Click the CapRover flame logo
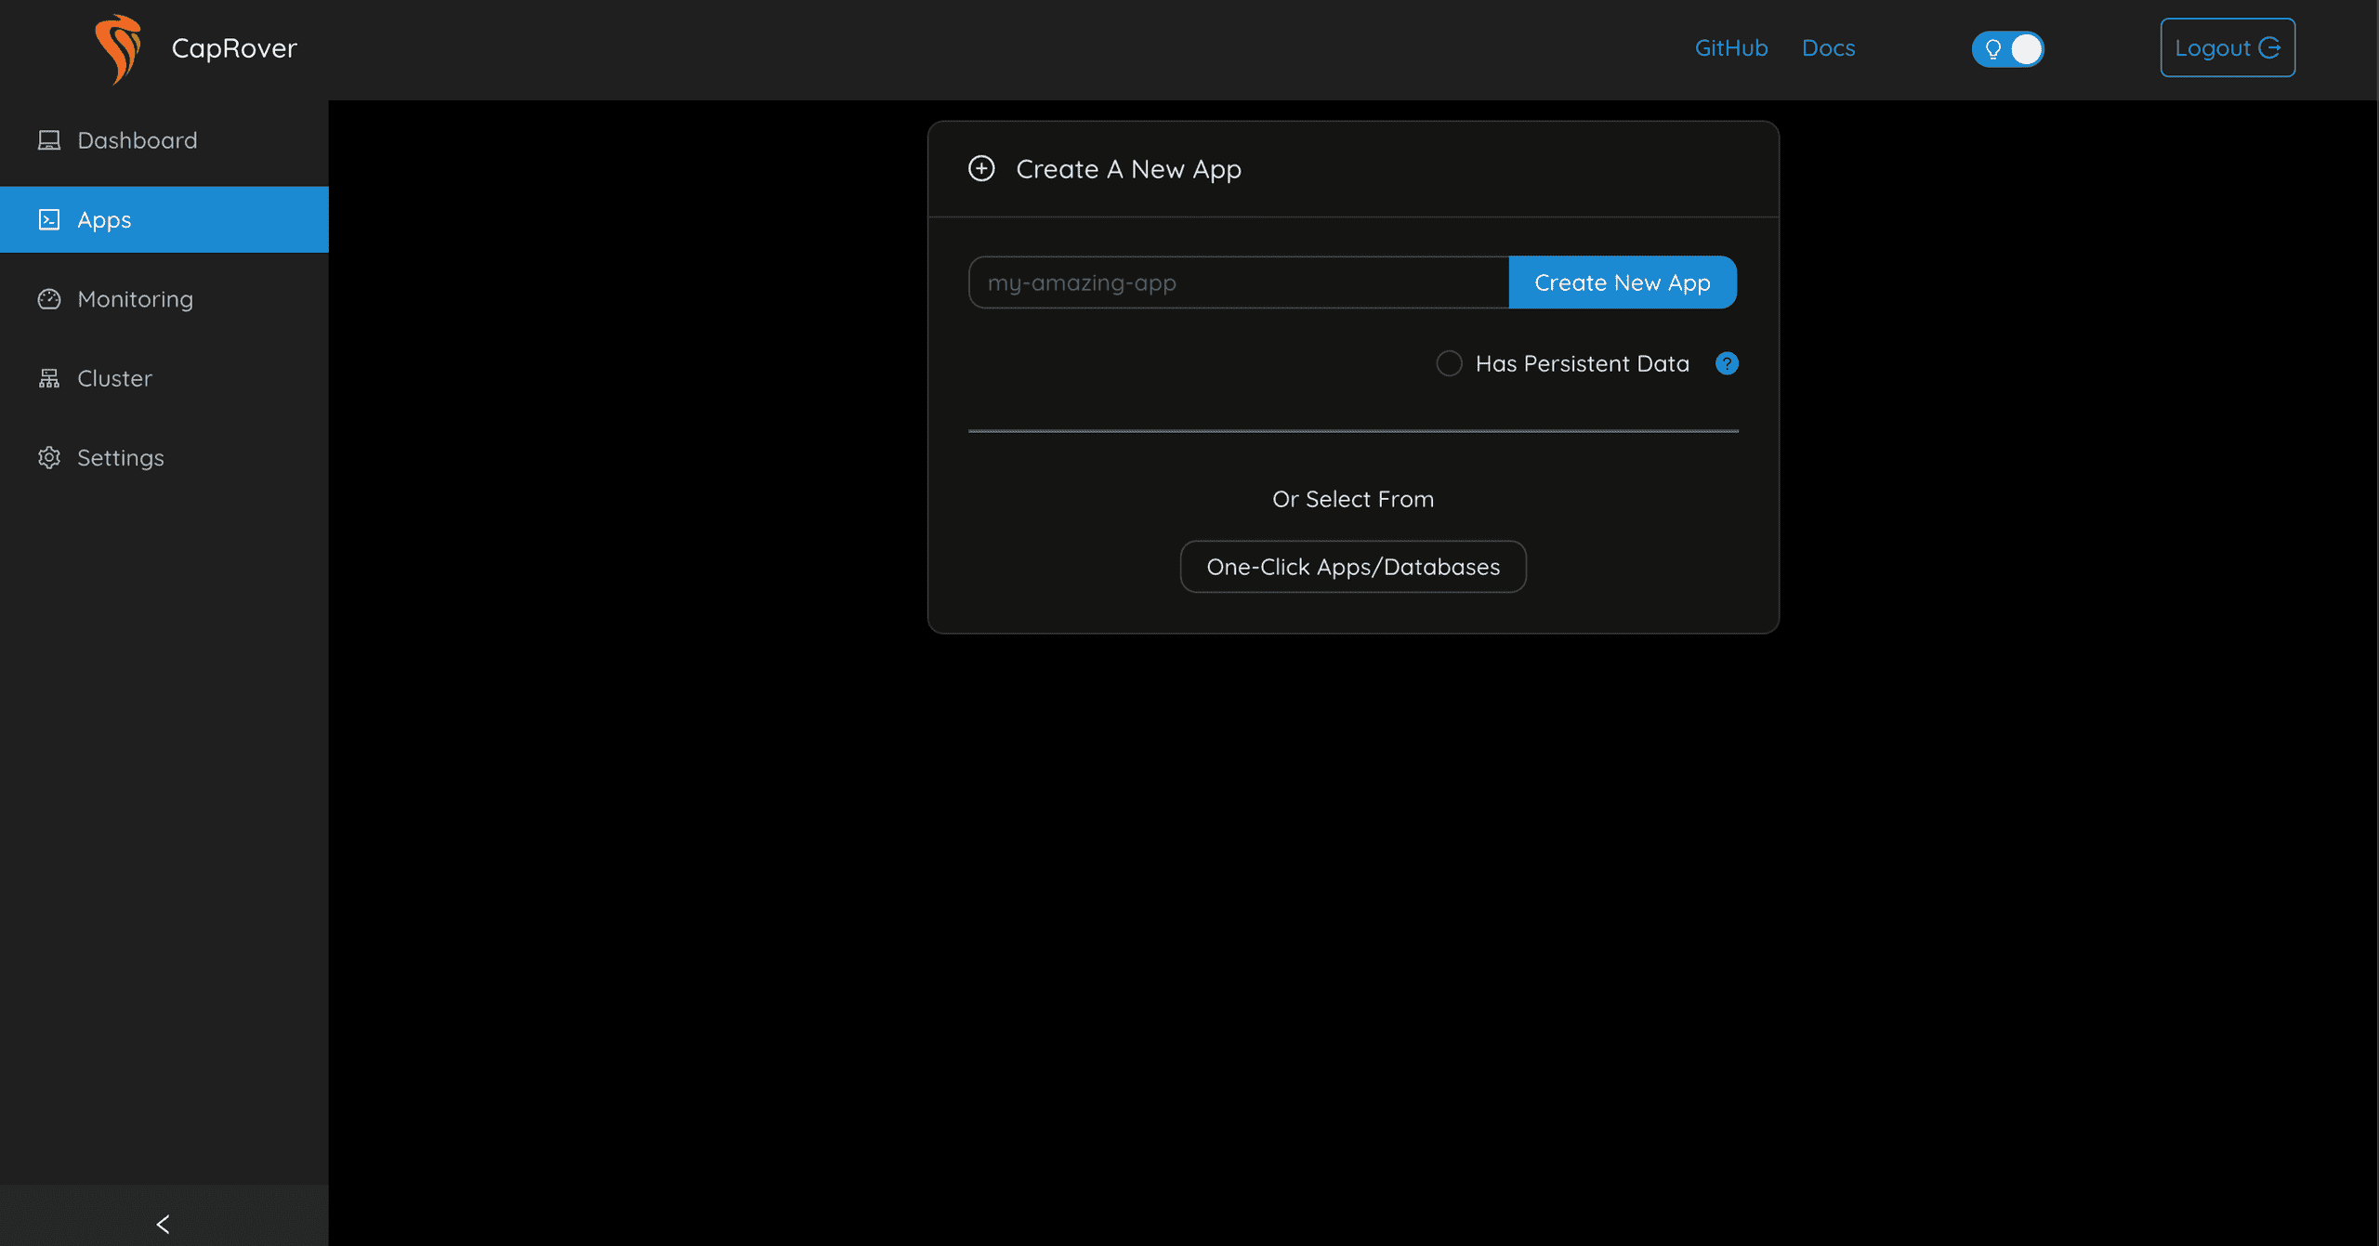2379x1246 pixels. [118, 48]
